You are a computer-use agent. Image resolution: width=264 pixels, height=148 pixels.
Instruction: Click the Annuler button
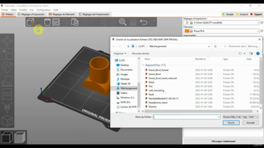click(x=250, y=123)
